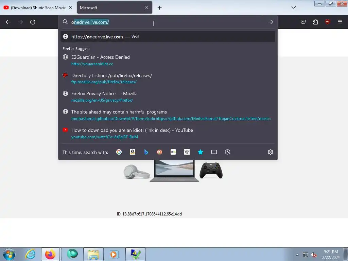Select E2Guardian - Access Denied suggestion
The width and height of the screenshot is (348, 261).
[168, 60]
